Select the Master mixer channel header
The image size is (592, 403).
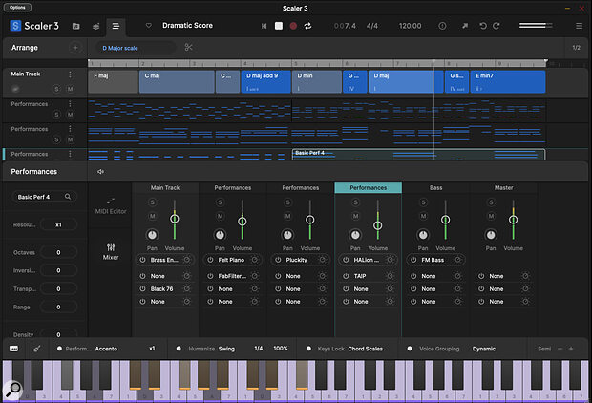coord(503,188)
